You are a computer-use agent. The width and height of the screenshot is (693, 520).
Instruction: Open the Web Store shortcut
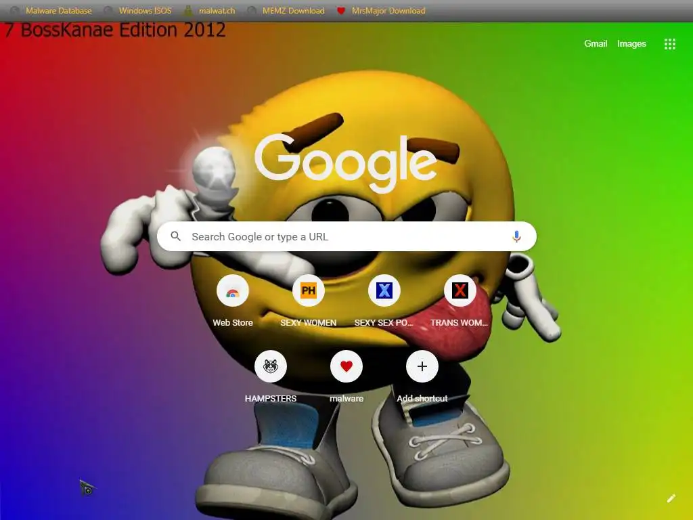pos(233,290)
